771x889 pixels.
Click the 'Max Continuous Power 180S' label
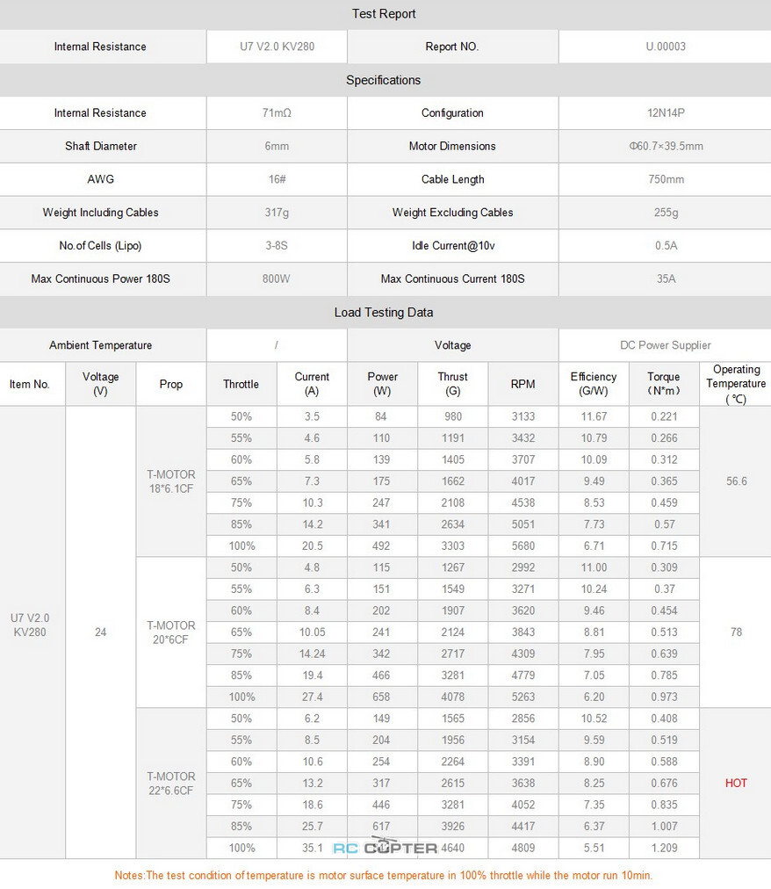[x=101, y=278]
